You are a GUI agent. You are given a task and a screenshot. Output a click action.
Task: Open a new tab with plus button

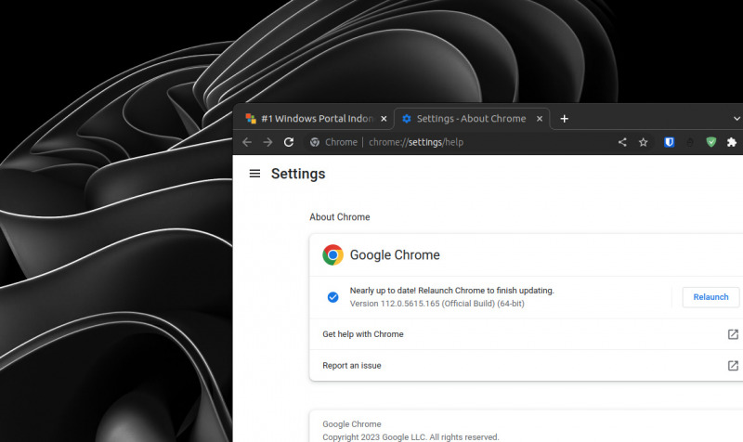point(564,119)
